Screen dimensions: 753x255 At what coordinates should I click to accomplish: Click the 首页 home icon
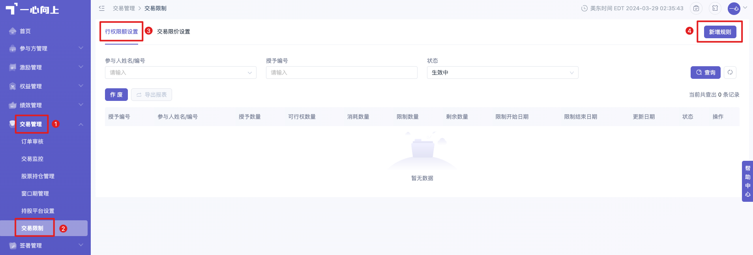click(x=13, y=31)
